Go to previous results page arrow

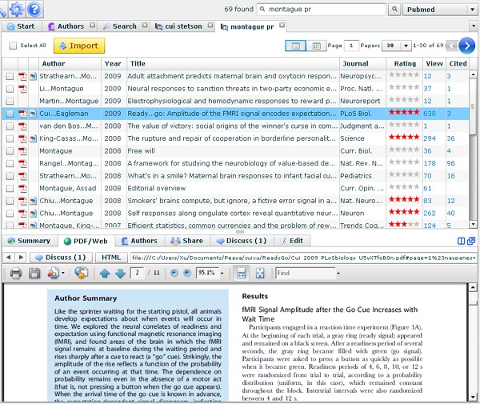coord(452,46)
